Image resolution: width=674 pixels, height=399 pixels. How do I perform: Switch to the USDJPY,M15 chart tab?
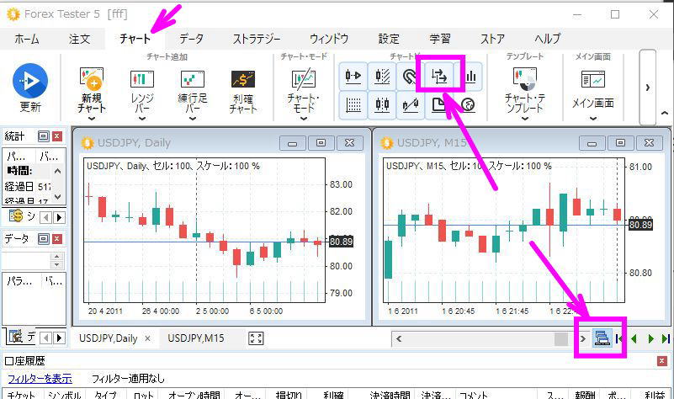(x=195, y=338)
